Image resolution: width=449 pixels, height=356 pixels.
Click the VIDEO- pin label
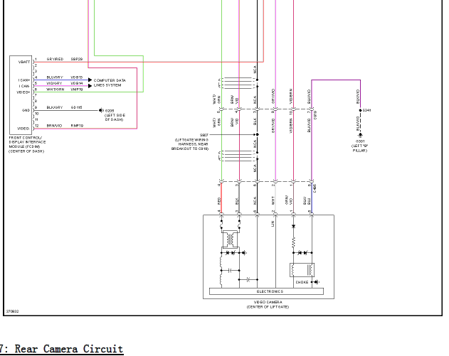click(x=23, y=129)
